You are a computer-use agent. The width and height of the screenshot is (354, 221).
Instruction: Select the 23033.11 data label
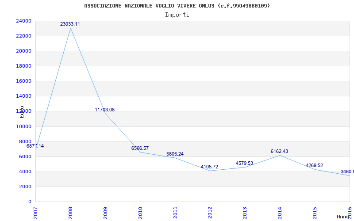70,24
